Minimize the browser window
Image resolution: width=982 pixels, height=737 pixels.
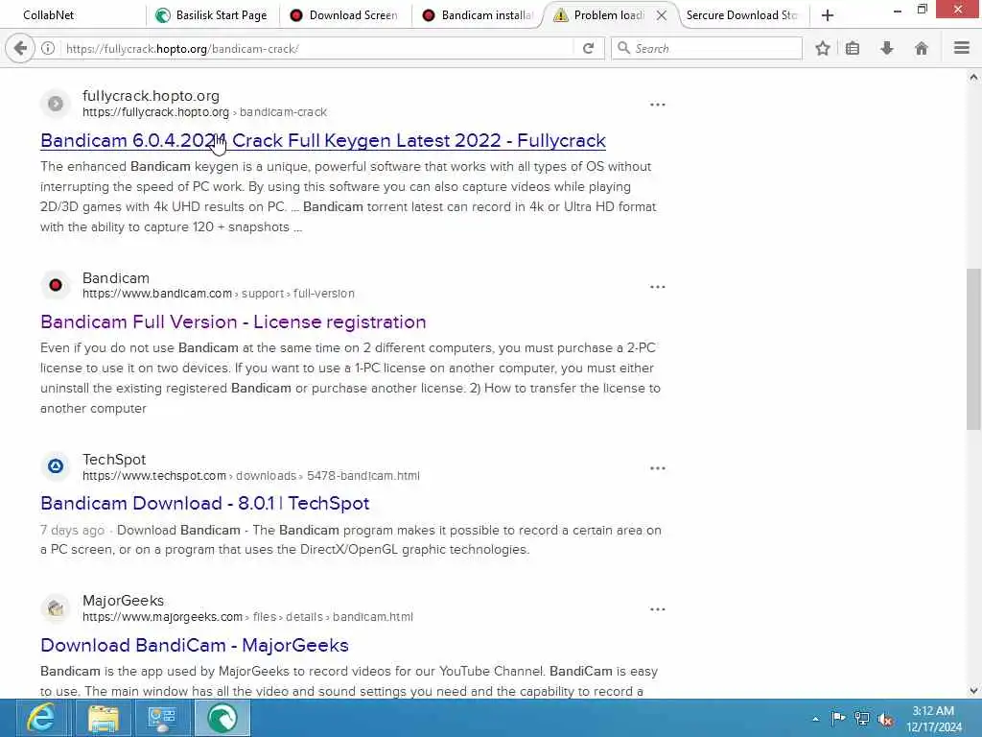pyautogui.click(x=897, y=11)
